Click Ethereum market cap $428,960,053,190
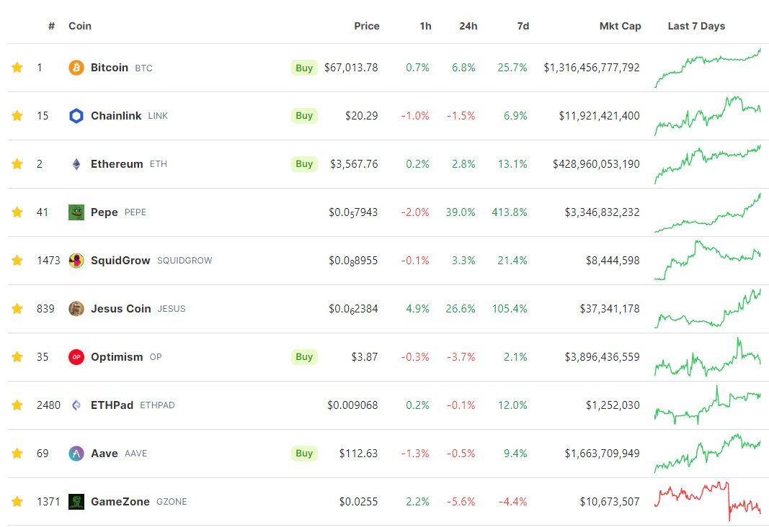This screenshot has height=527, width=769. coord(596,164)
